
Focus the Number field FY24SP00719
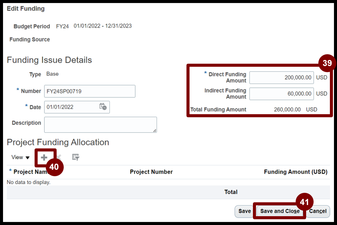tap(90, 91)
